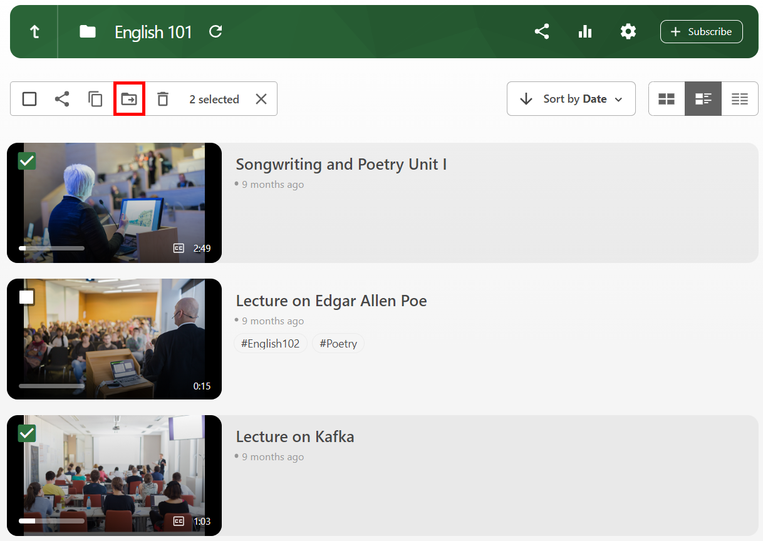Toggle the select all checkbox
763x541 pixels.
click(x=29, y=99)
